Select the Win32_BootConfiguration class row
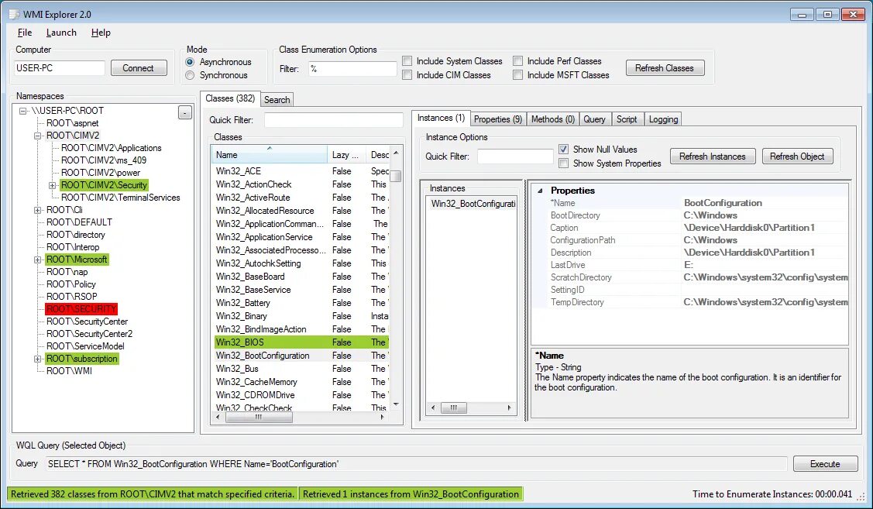This screenshot has height=509, width=873. [301, 356]
